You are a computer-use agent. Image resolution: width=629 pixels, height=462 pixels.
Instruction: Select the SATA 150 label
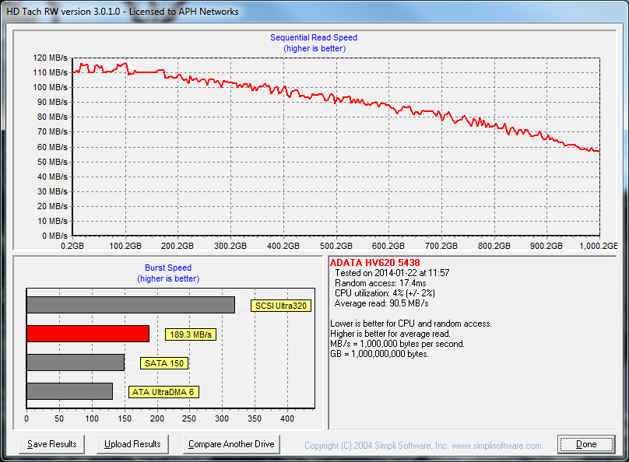click(165, 363)
